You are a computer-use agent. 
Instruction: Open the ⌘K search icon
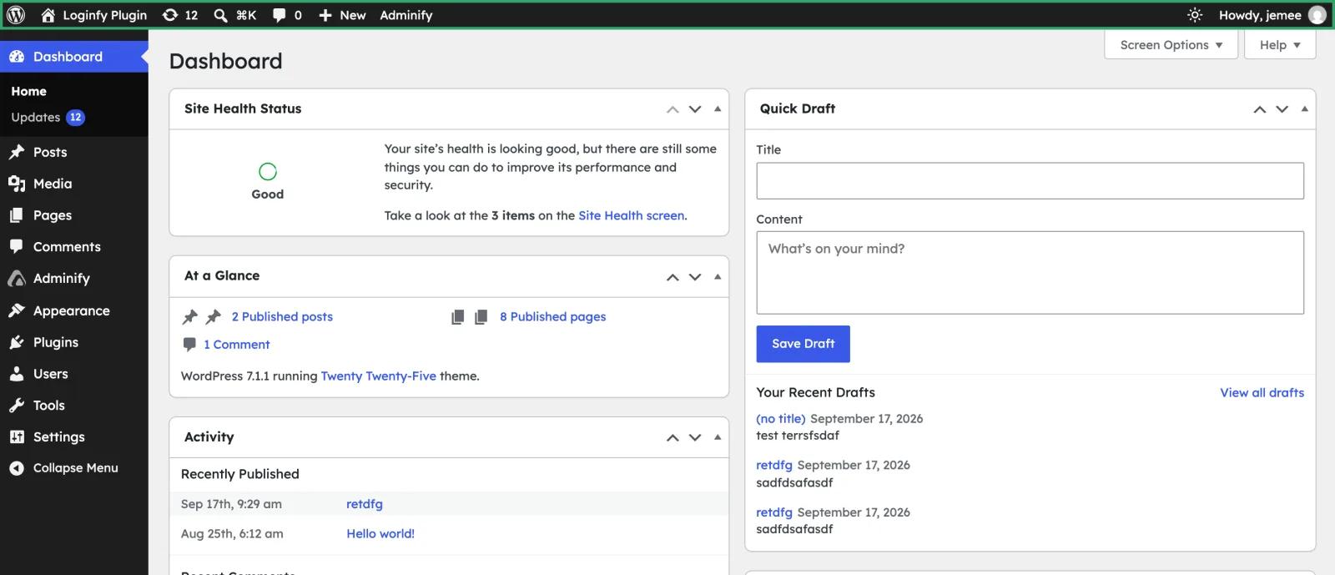pyautogui.click(x=220, y=15)
